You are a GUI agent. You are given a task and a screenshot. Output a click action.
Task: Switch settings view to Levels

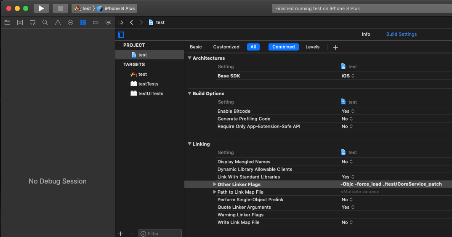click(x=312, y=47)
